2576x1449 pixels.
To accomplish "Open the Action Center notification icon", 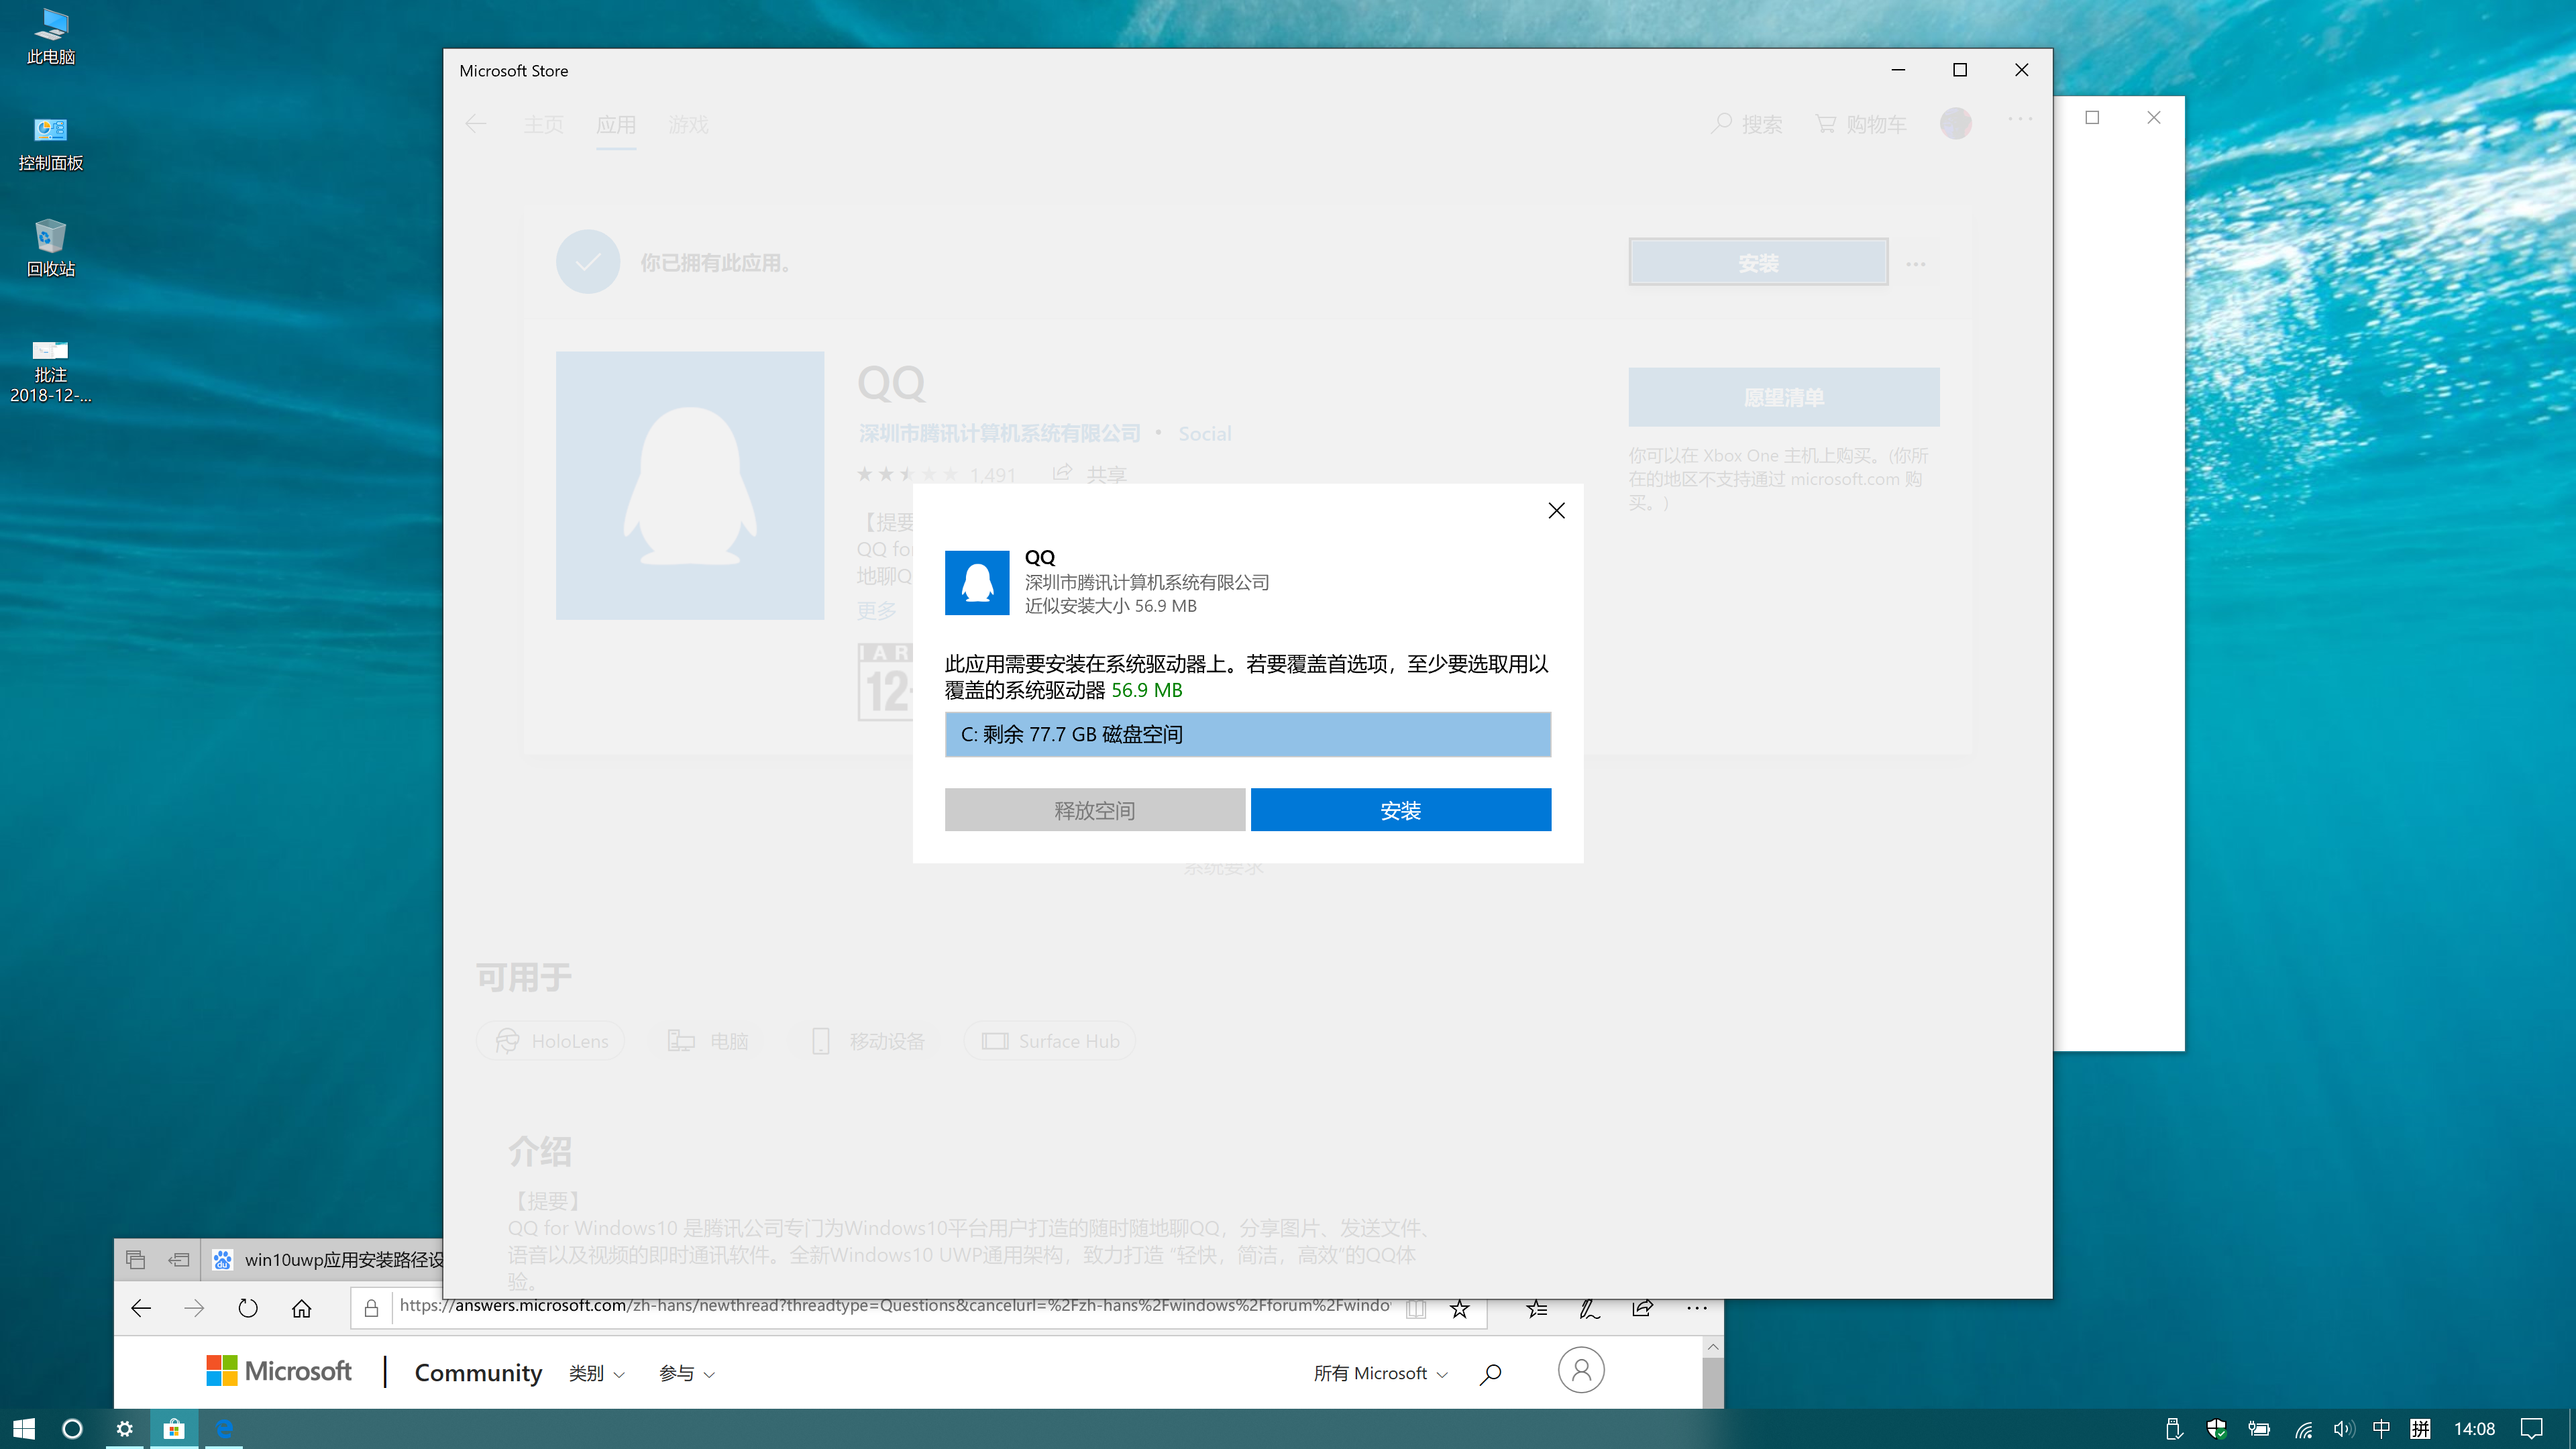I will [x=2532, y=1429].
